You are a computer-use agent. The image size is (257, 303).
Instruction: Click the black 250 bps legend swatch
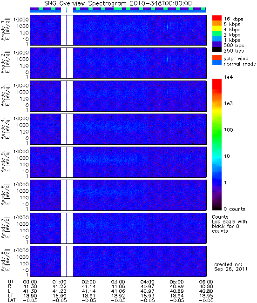pos(217,49)
